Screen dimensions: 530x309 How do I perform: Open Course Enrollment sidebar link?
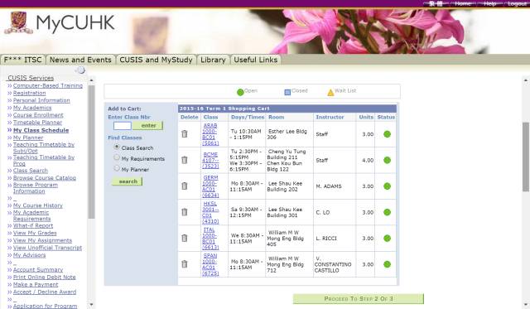click(38, 115)
